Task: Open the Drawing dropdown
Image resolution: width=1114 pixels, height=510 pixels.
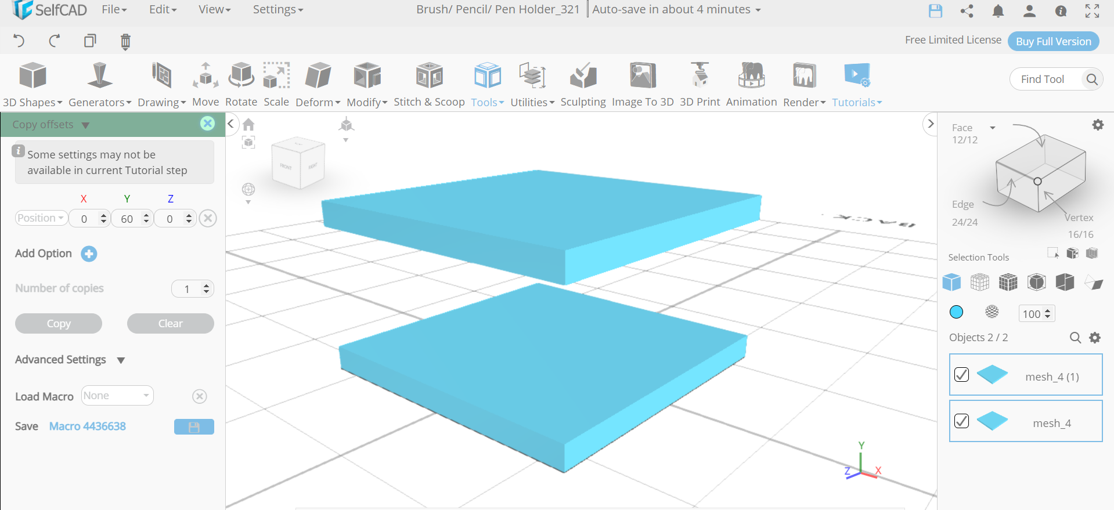Action: pos(161,85)
